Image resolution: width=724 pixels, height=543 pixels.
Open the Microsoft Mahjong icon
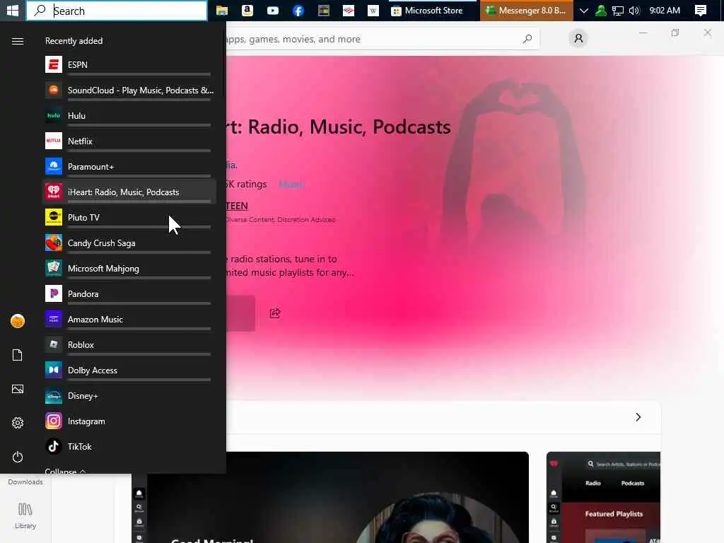54,268
